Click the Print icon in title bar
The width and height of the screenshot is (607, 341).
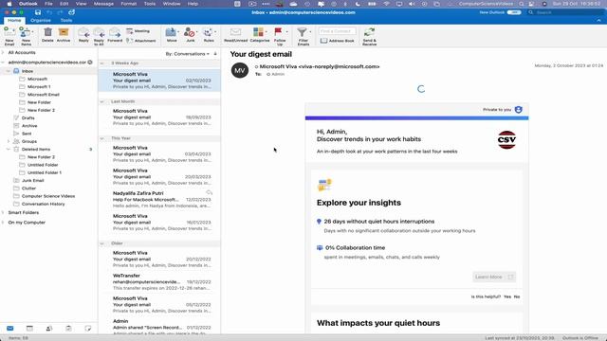coord(72,12)
